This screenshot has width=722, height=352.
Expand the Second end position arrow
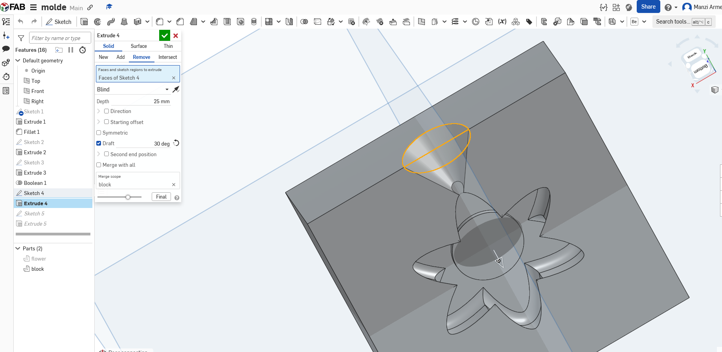tap(99, 154)
